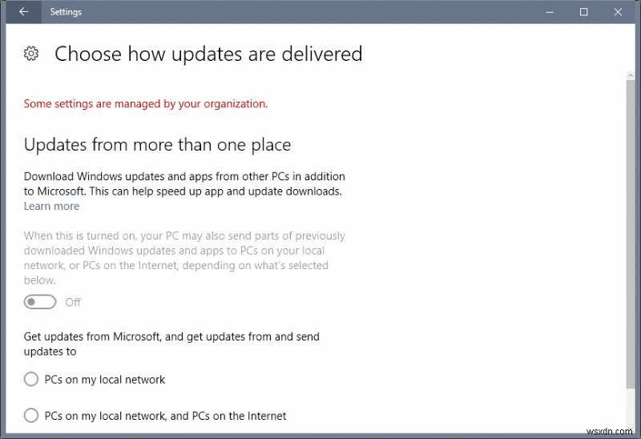Toggle the updates from more than one place switch
The image size is (641, 439).
pos(40,302)
